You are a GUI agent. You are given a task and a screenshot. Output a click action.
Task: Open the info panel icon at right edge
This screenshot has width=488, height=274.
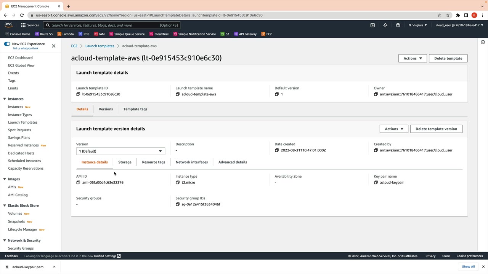483,42
